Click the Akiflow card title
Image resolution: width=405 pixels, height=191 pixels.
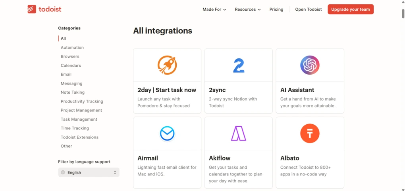[x=220, y=158]
